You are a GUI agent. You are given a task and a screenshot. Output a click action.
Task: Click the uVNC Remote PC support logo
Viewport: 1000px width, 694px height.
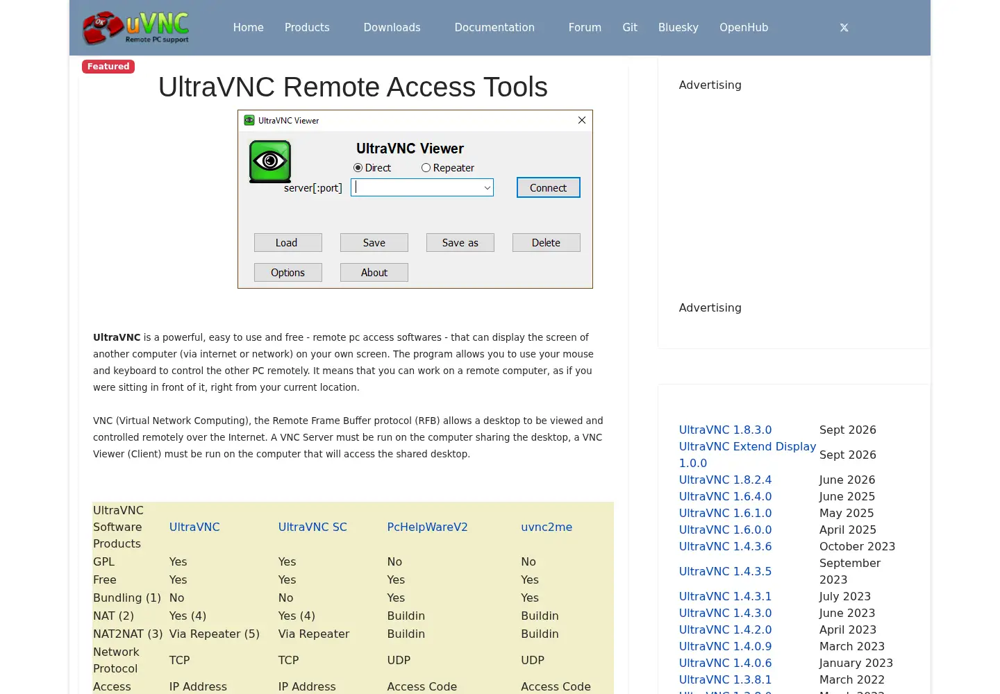[x=135, y=28]
